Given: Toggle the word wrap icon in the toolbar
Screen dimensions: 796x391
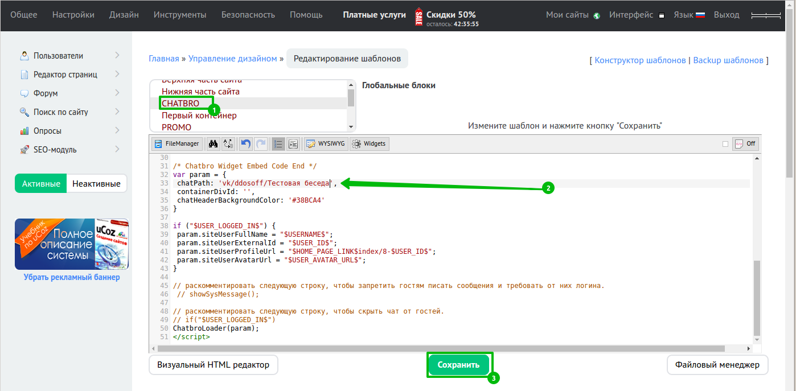Looking at the screenshot, I should 293,144.
